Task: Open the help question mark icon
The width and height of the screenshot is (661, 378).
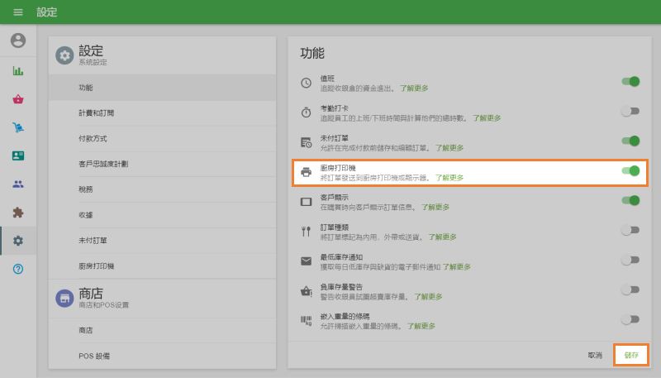Action: (x=18, y=269)
